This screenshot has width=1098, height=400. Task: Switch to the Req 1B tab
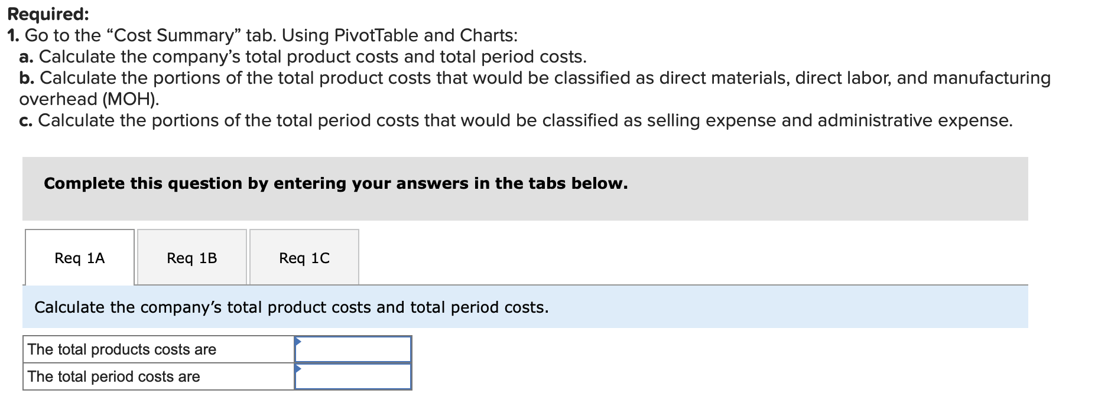click(191, 258)
